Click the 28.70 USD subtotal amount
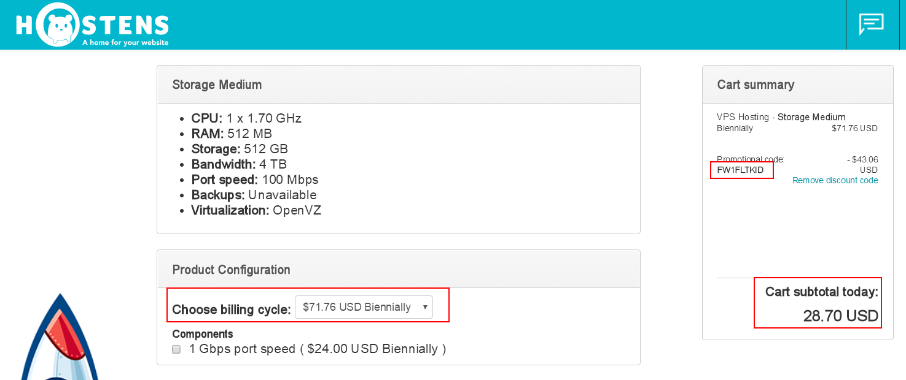This screenshot has height=380, width=906. pos(840,316)
